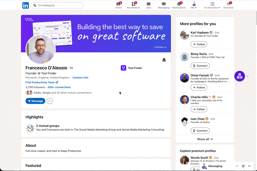Viewport: 257px width, 171px height.
Task: Expand the Messaging overlay chevron
Action: click(249, 166)
